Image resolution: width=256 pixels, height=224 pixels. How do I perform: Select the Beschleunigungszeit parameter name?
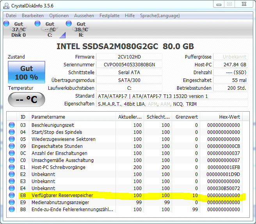point(53,125)
